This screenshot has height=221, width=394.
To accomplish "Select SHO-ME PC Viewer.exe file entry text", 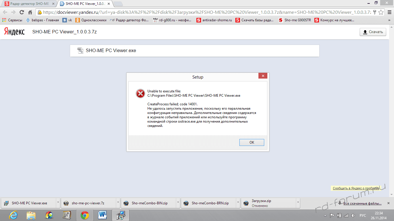I will click(x=111, y=51).
